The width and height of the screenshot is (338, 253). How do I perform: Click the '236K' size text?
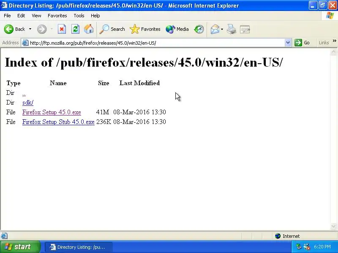click(104, 122)
